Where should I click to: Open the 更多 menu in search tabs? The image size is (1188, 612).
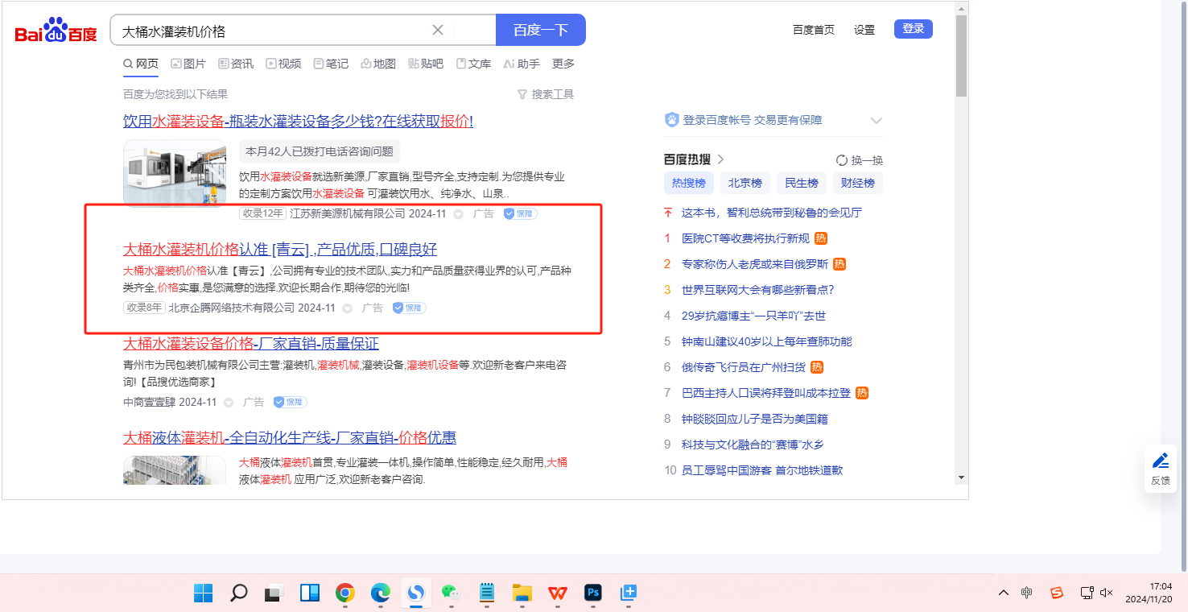(563, 64)
